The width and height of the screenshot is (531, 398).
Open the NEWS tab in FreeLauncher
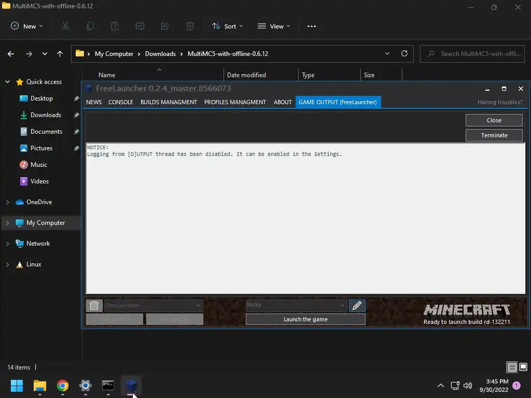coord(94,102)
